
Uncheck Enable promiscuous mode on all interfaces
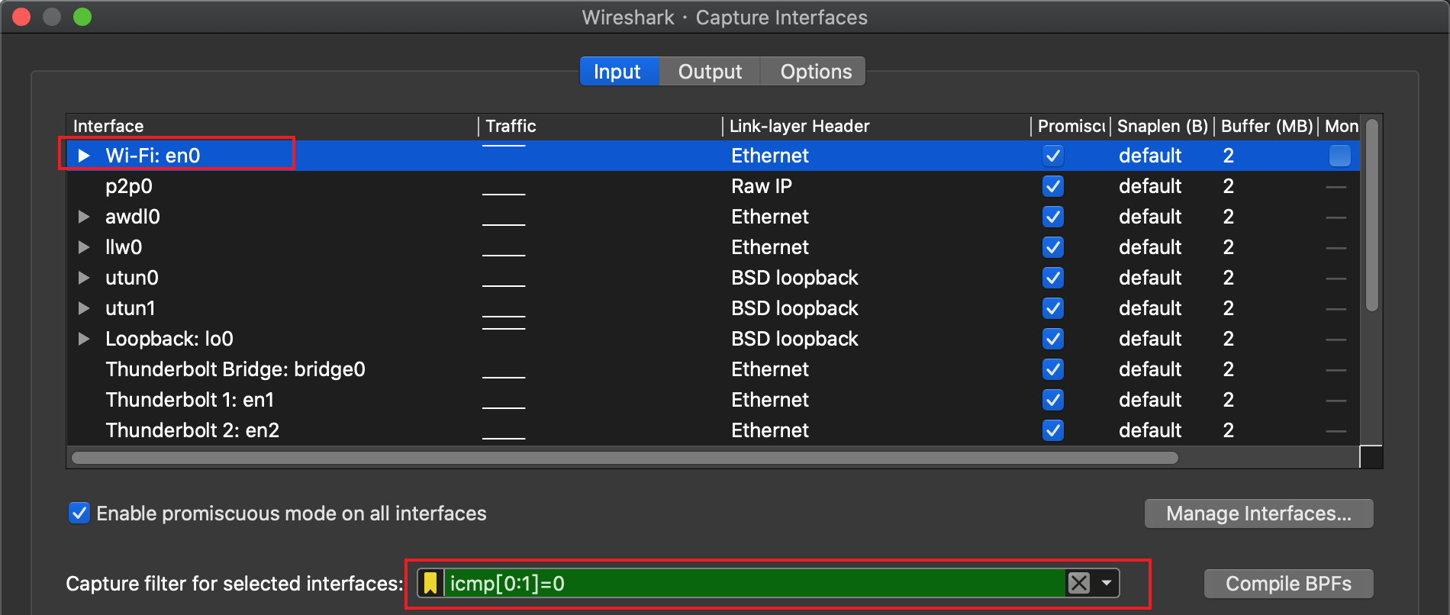coord(79,513)
